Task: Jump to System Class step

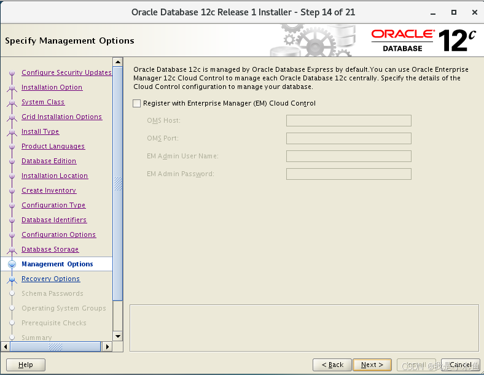Action: (43, 102)
